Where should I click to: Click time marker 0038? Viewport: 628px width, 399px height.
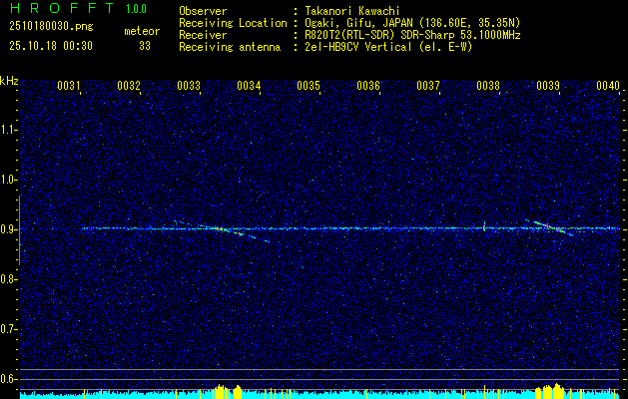[488, 85]
